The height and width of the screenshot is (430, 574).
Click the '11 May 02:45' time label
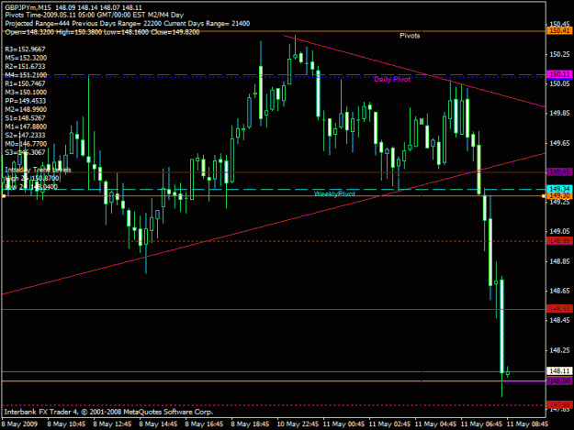390,424
